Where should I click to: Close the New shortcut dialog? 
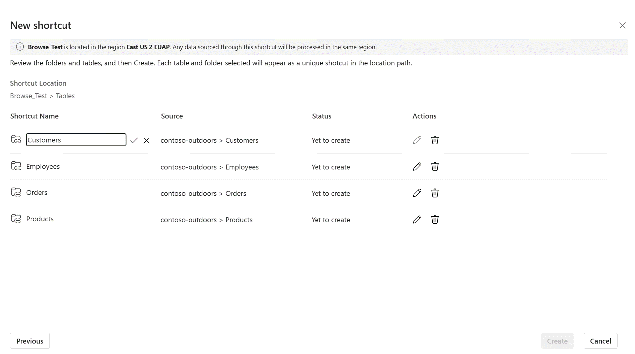coord(622,25)
